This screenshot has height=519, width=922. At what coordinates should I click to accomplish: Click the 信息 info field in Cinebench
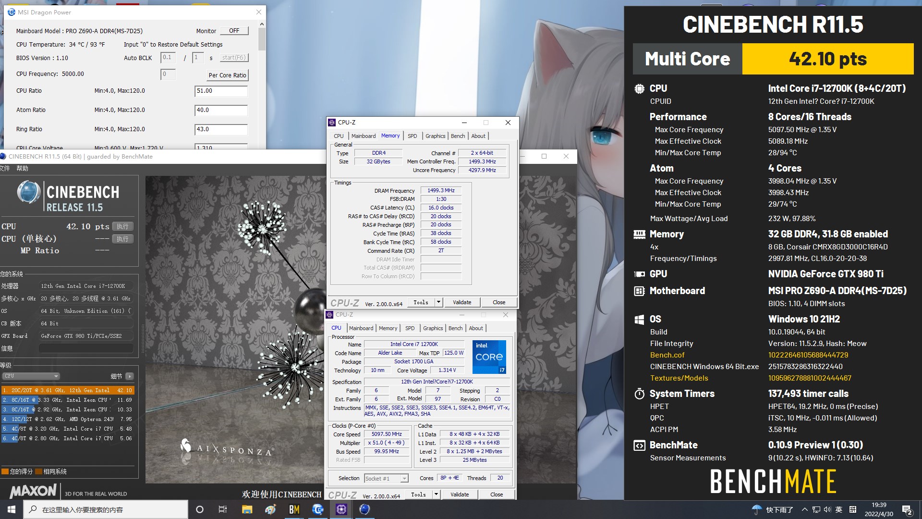click(86, 348)
